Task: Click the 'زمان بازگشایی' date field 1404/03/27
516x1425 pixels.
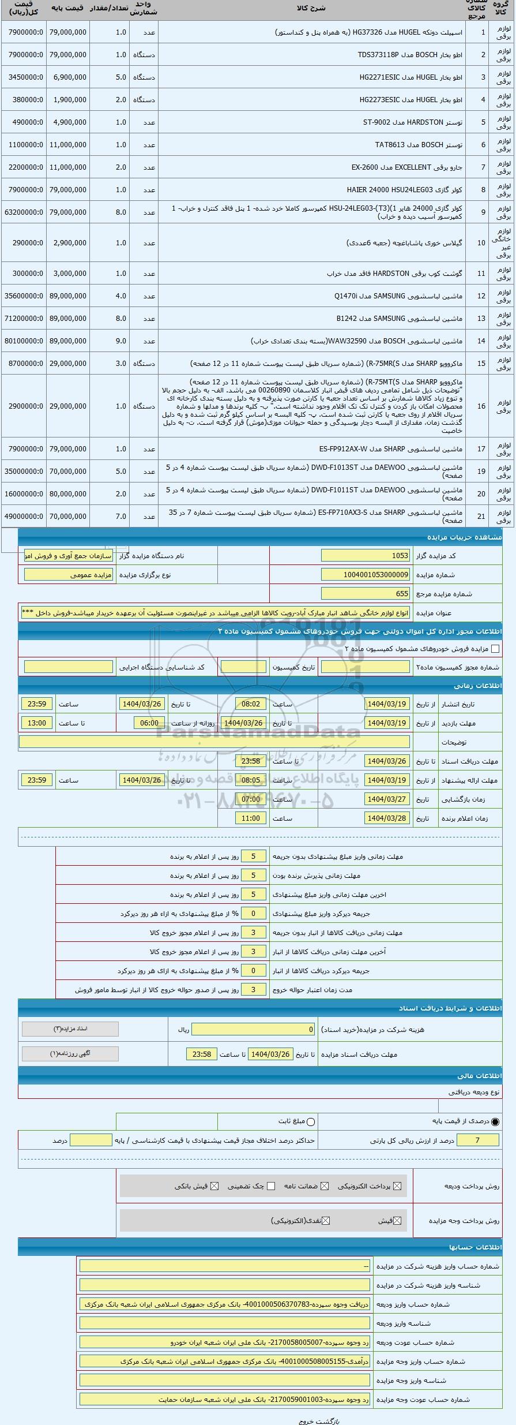Action: click(387, 799)
